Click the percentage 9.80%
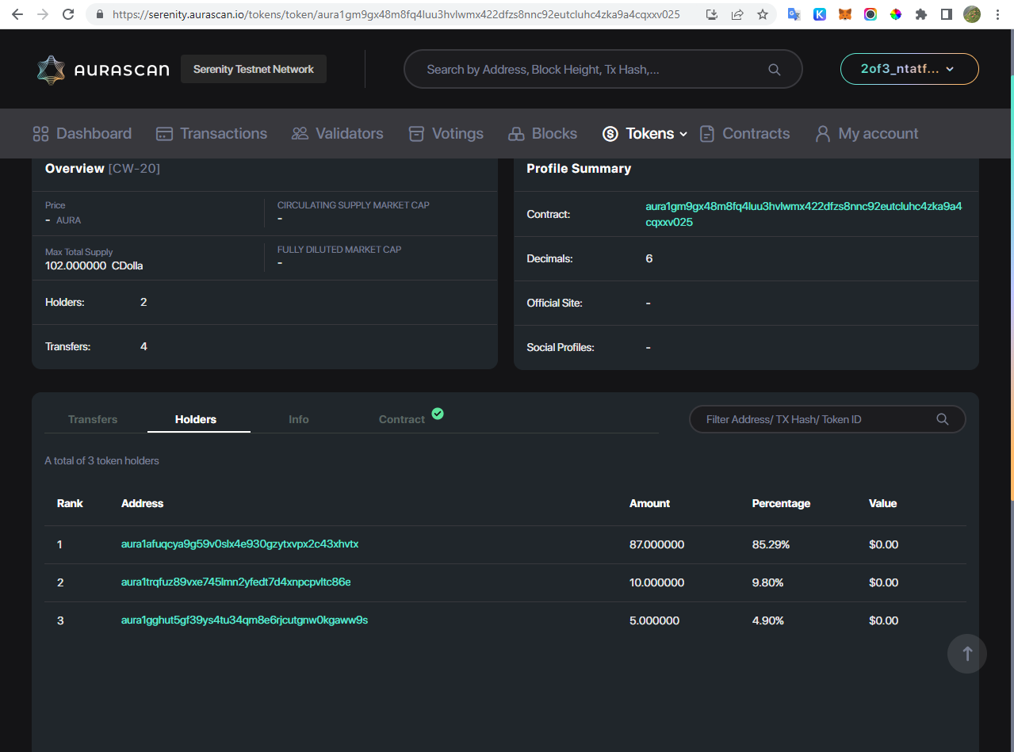This screenshot has height=752, width=1014. point(767,582)
